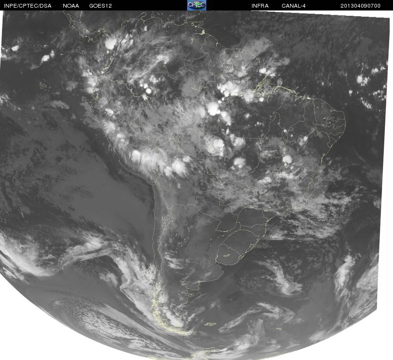Click the GOES12 satellite label

pyautogui.click(x=101, y=6)
